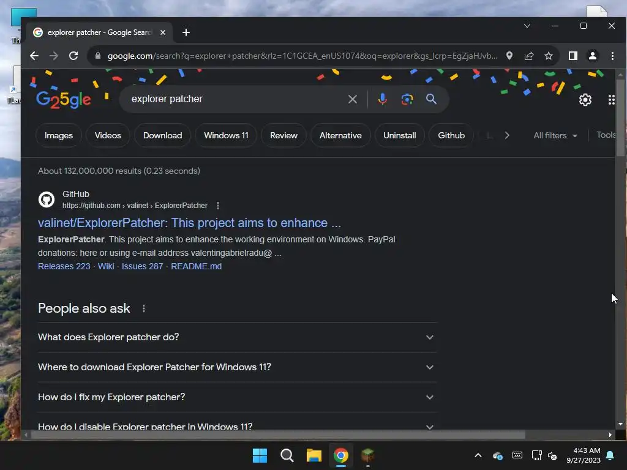The image size is (627, 470).
Task: Open touch keyboard tray icon
Action: [517, 455]
